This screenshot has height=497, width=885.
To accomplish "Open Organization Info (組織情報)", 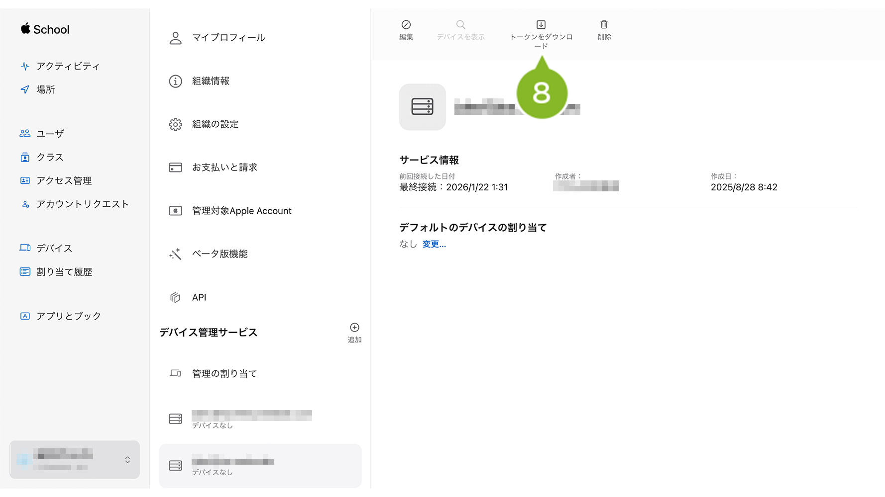I will pyautogui.click(x=211, y=81).
